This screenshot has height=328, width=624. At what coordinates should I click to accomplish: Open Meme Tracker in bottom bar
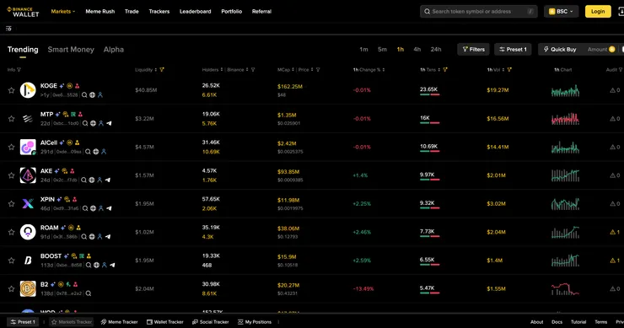point(119,322)
